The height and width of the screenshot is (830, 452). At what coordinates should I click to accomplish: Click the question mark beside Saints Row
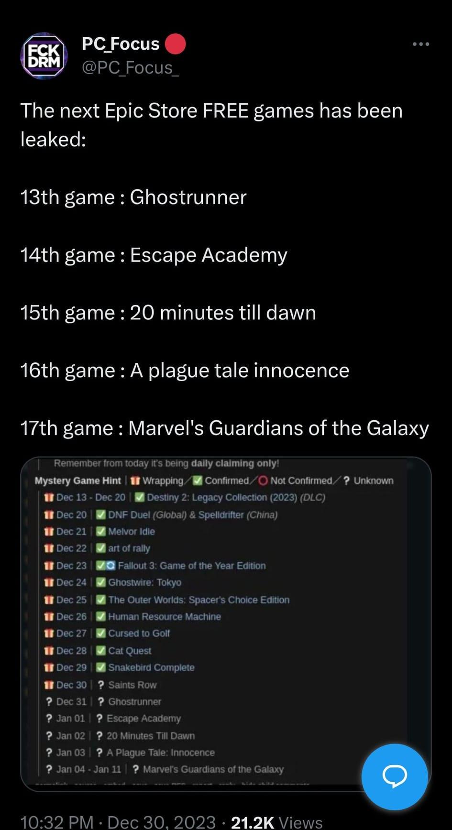[100, 685]
